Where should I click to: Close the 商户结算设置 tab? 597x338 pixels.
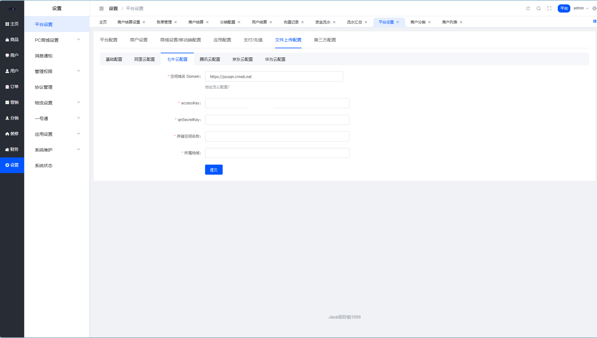(144, 22)
